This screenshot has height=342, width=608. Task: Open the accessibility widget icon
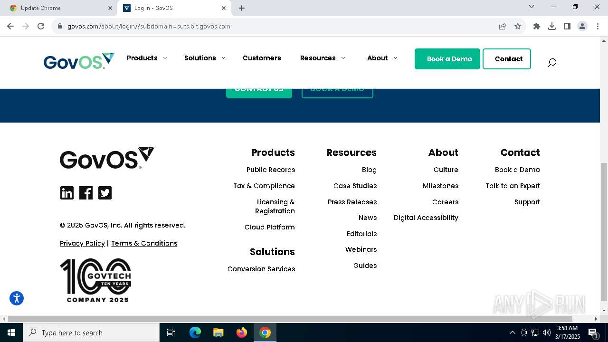[x=17, y=298]
